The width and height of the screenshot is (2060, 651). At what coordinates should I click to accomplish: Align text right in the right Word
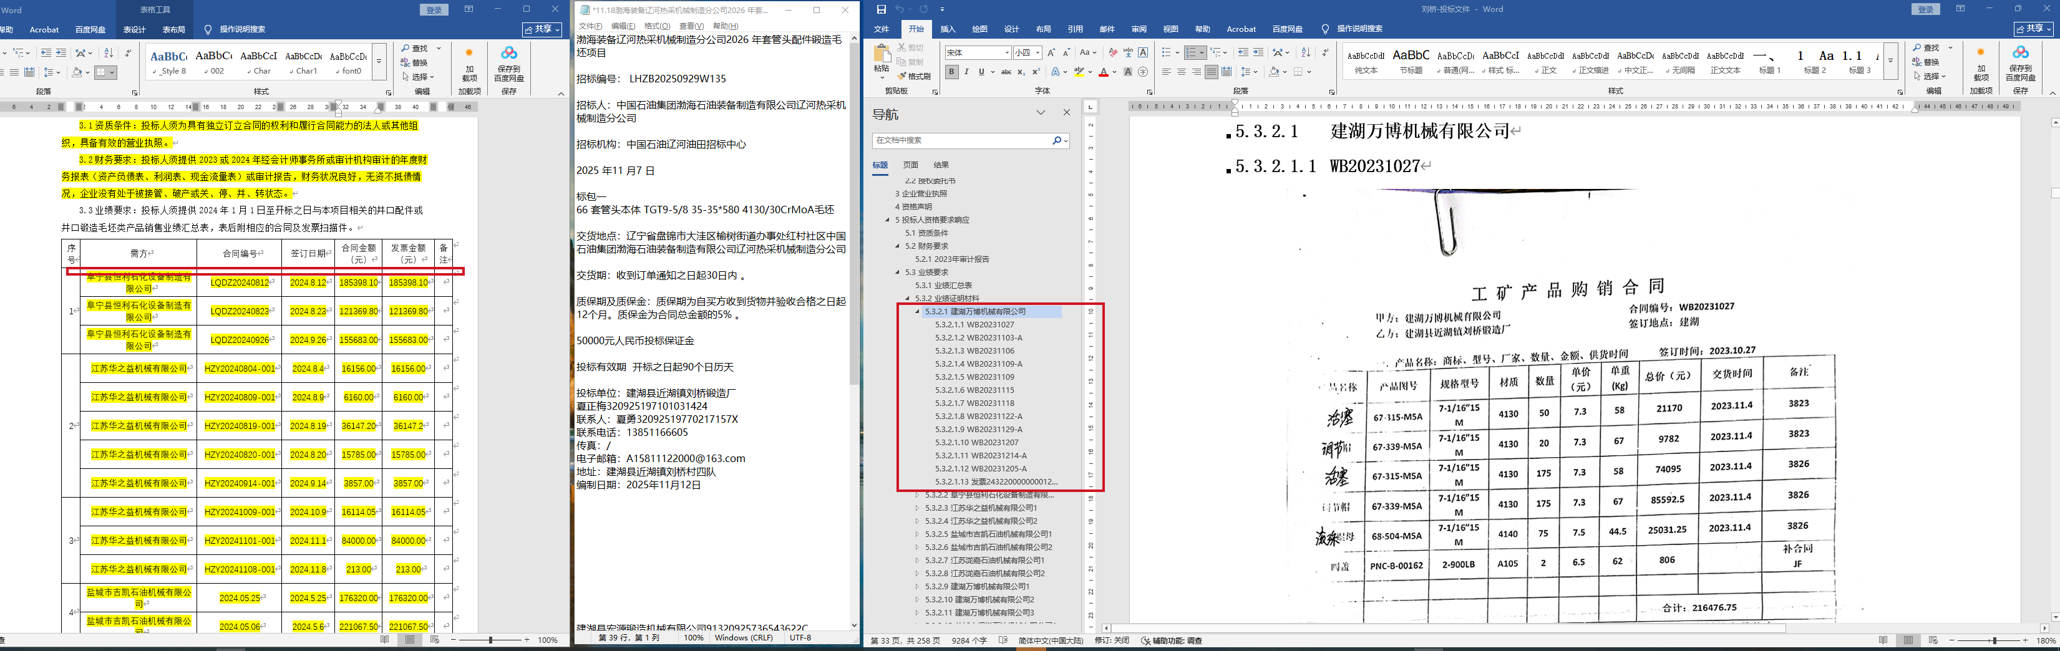1197,72
